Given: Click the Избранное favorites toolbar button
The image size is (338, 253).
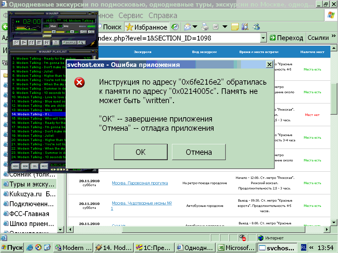Looking at the screenshot, I should pos(147,27).
